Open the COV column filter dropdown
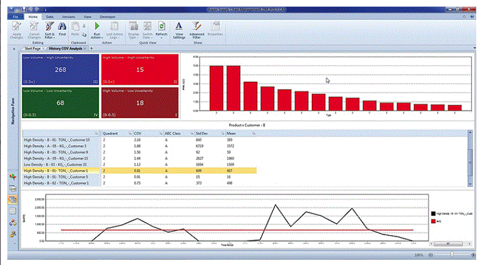 coord(160,134)
